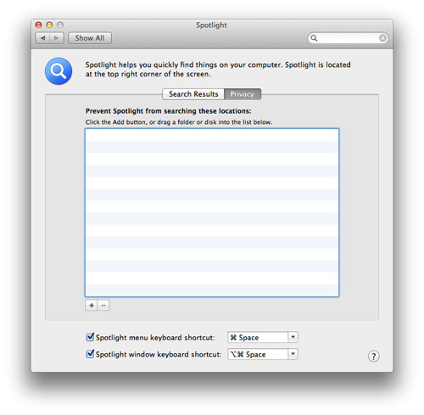
Task: Go forward with the right arrow button
Action: 57,38
